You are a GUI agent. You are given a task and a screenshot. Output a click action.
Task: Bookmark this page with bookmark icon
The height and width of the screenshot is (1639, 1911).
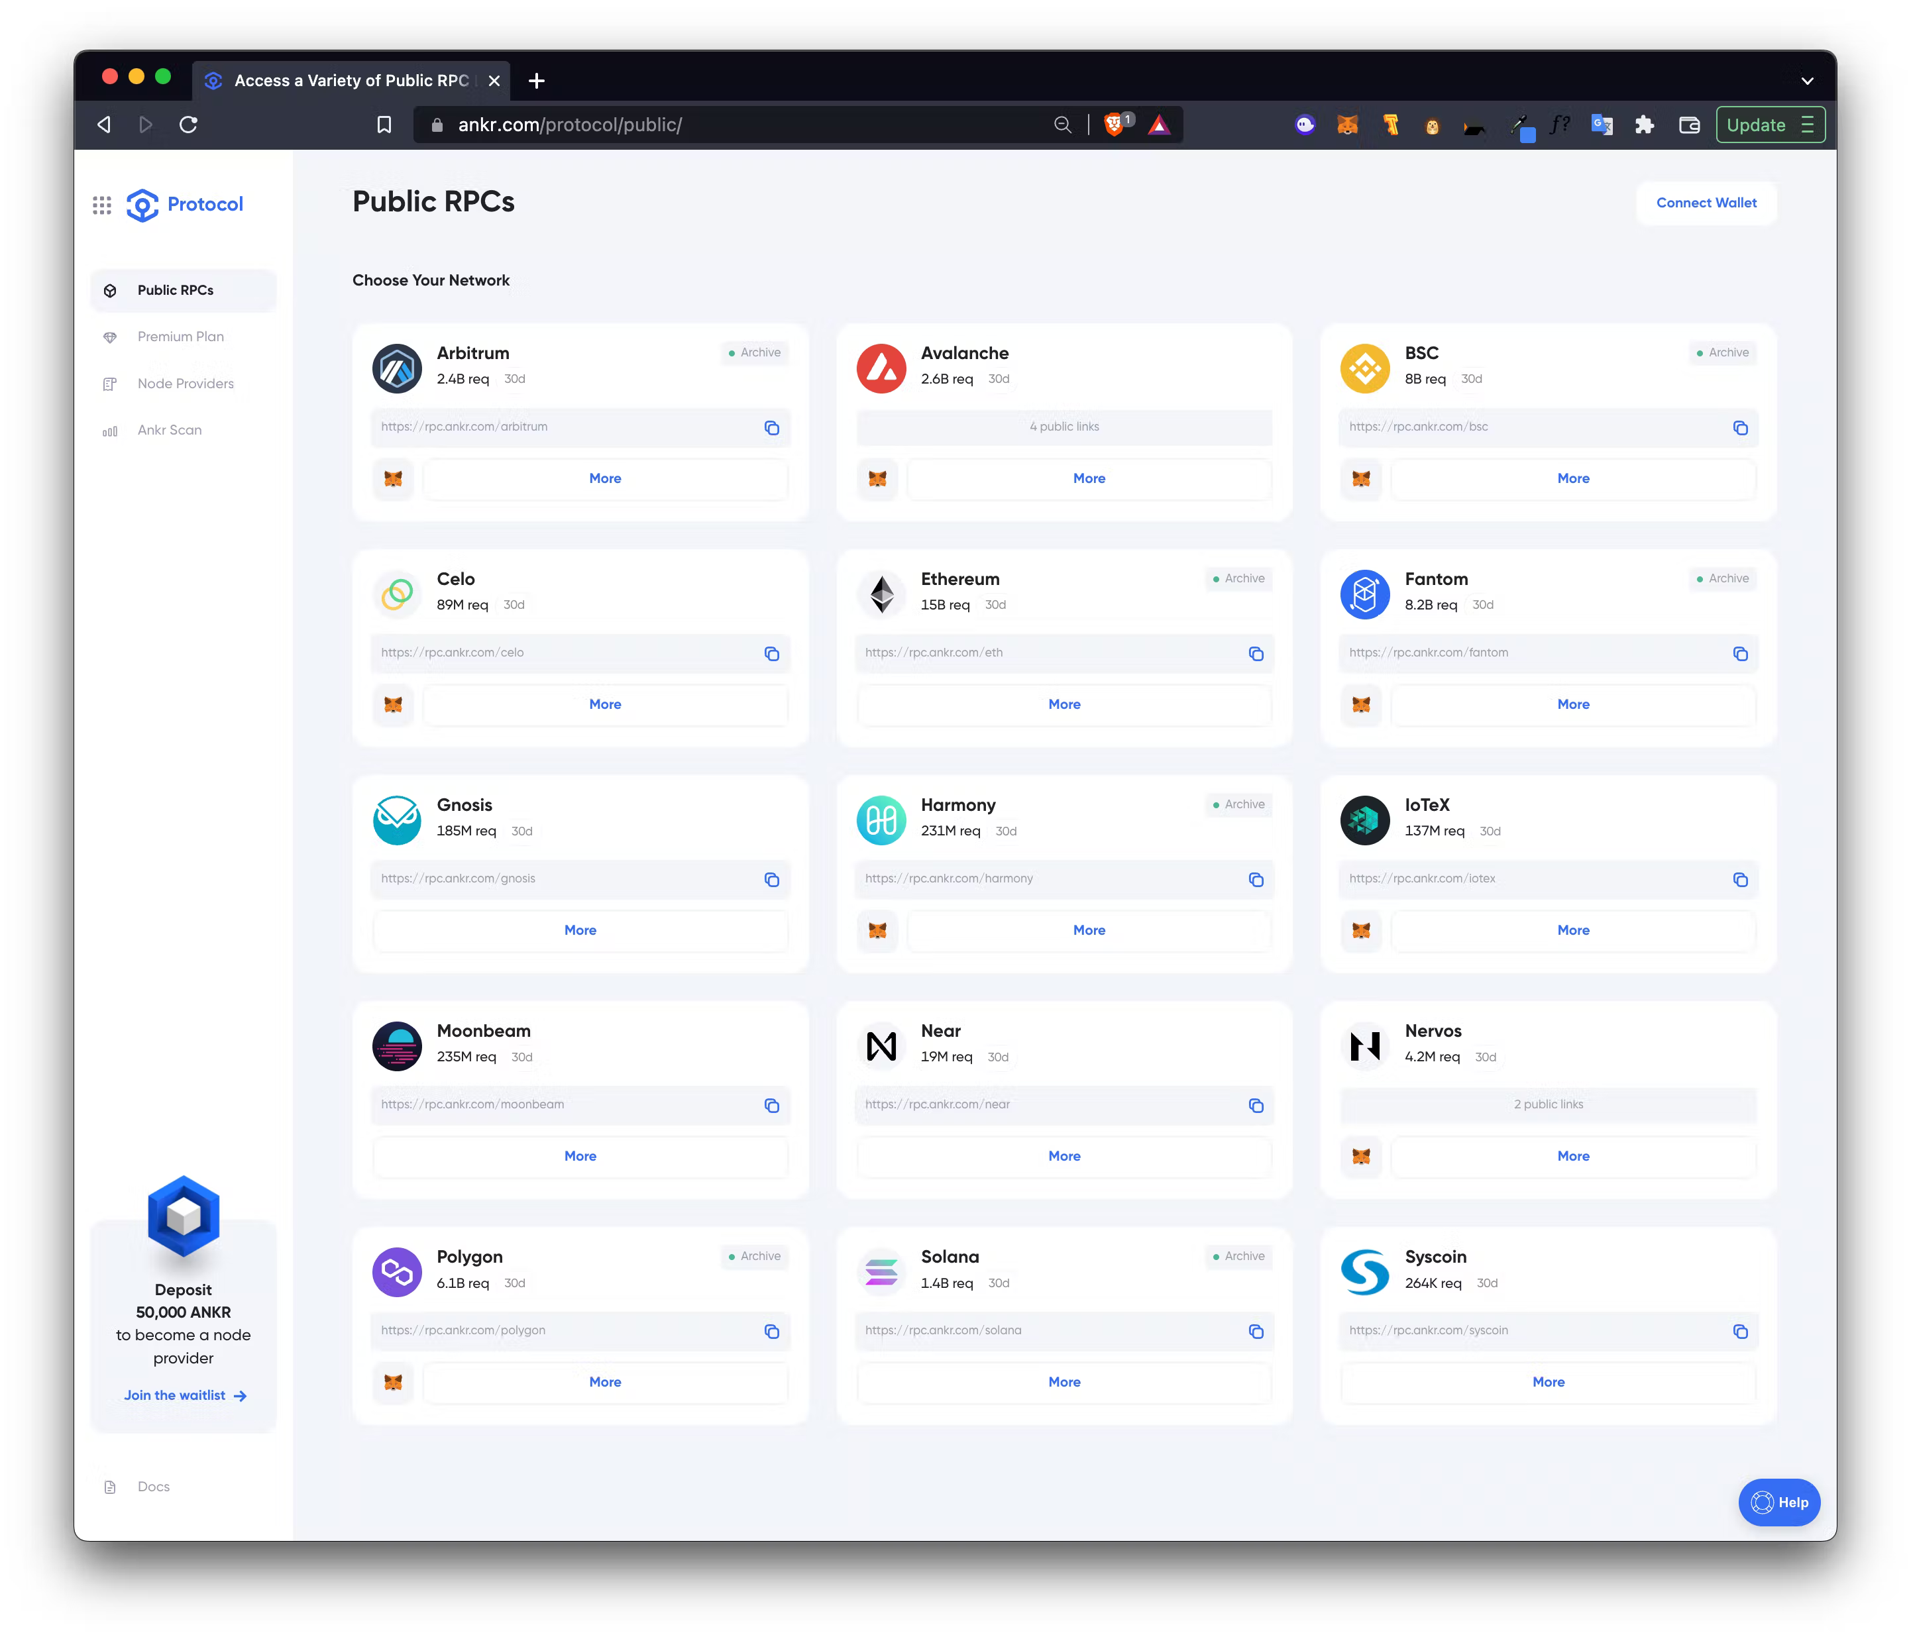[384, 125]
